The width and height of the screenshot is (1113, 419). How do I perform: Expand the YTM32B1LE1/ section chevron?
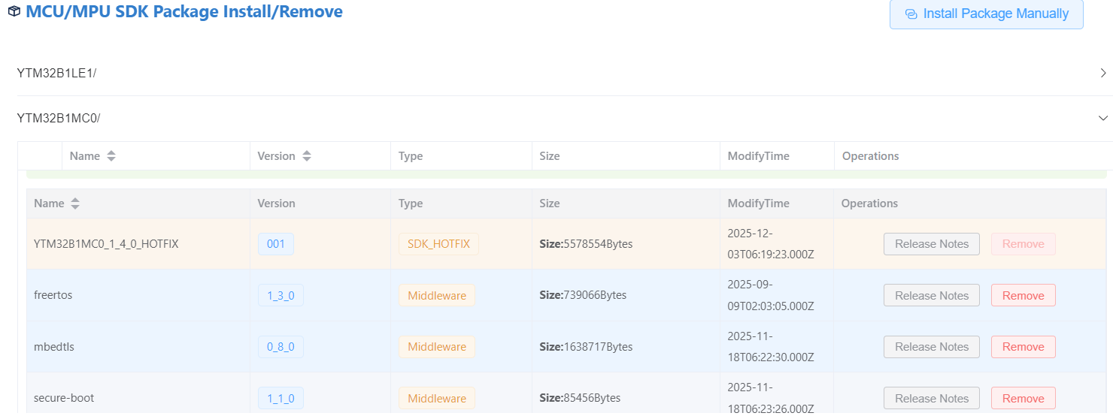tap(1103, 73)
